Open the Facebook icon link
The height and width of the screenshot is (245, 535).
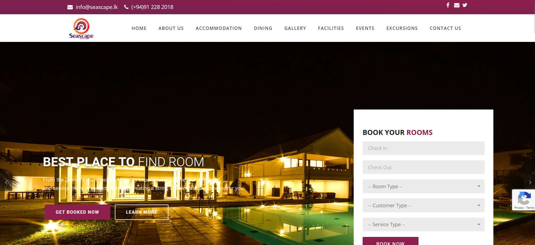coord(448,5)
